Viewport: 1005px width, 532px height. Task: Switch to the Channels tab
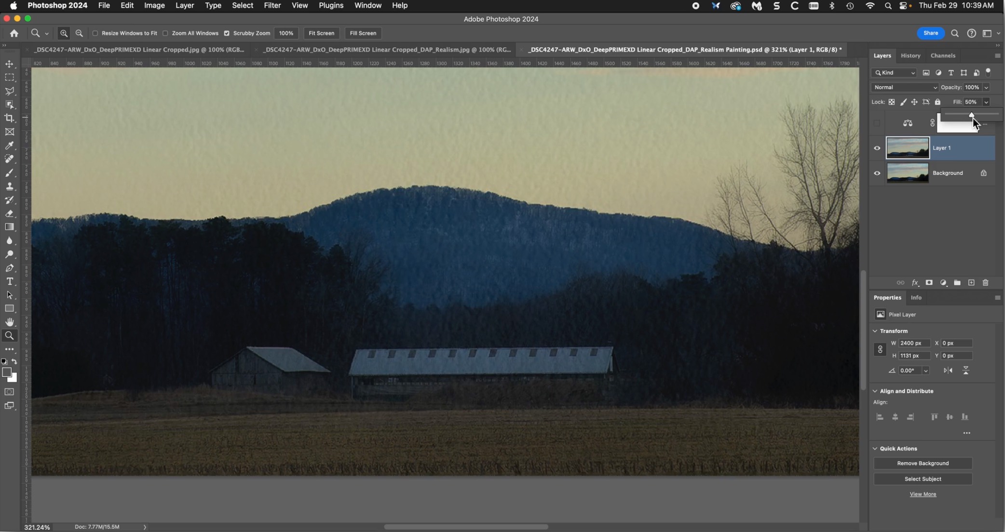[942, 55]
